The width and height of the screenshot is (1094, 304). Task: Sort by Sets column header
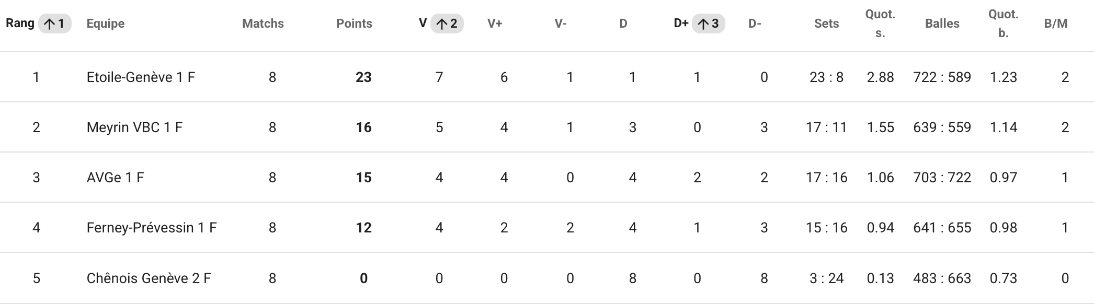(826, 24)
